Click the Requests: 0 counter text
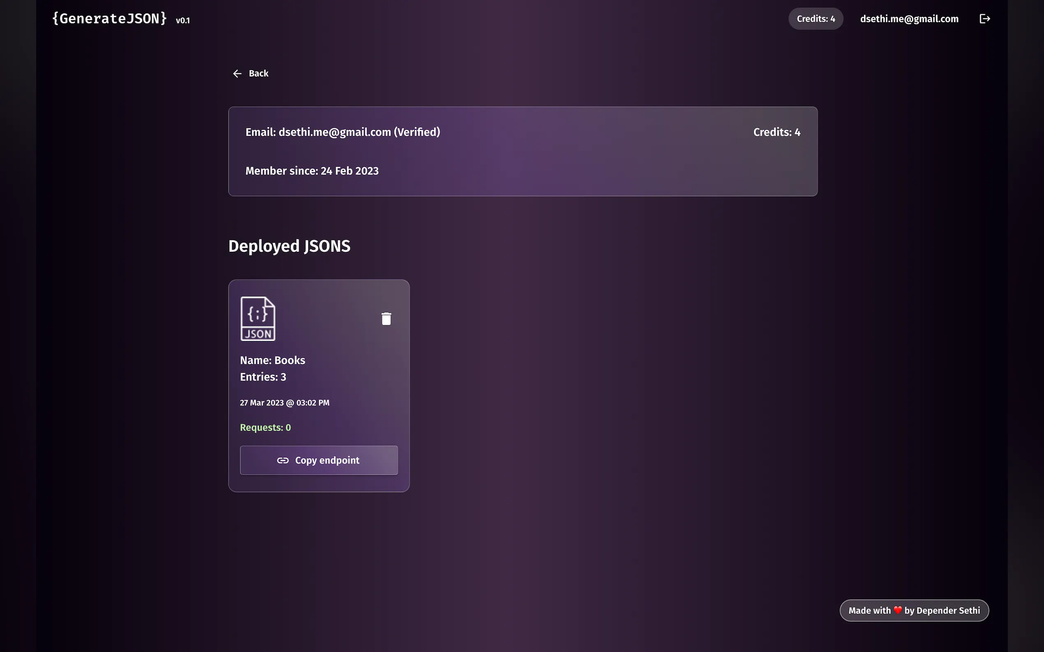 tap(265, 427)
